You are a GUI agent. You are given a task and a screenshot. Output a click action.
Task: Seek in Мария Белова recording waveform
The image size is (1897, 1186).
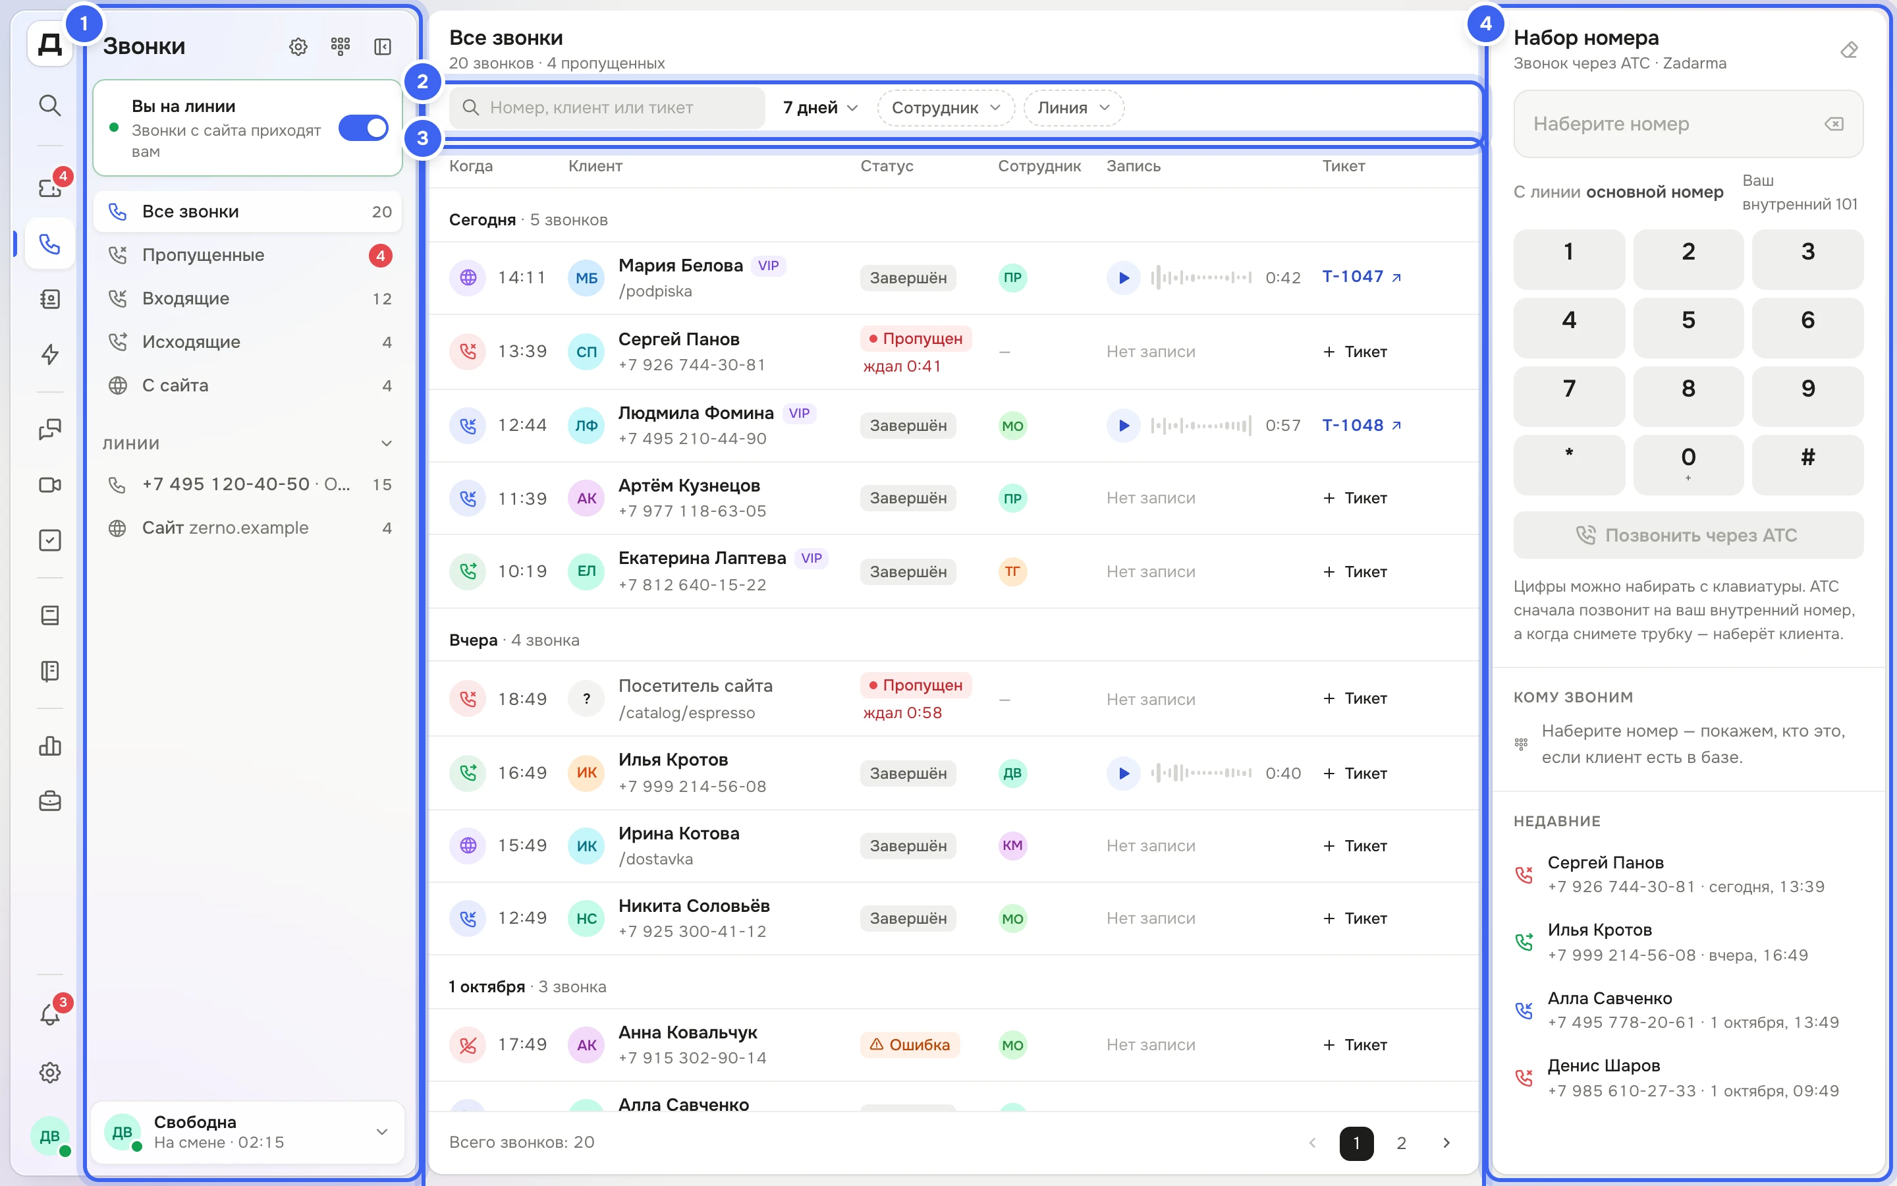tap(1201, 277)
